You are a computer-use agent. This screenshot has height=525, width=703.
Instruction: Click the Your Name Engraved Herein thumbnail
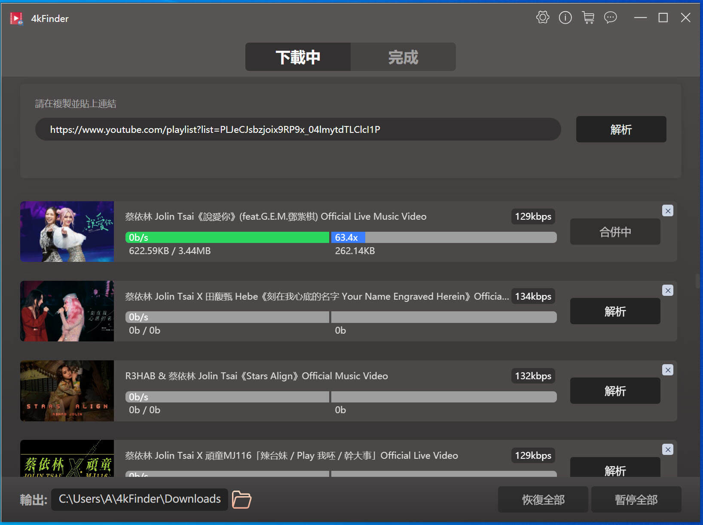(67, 311)
